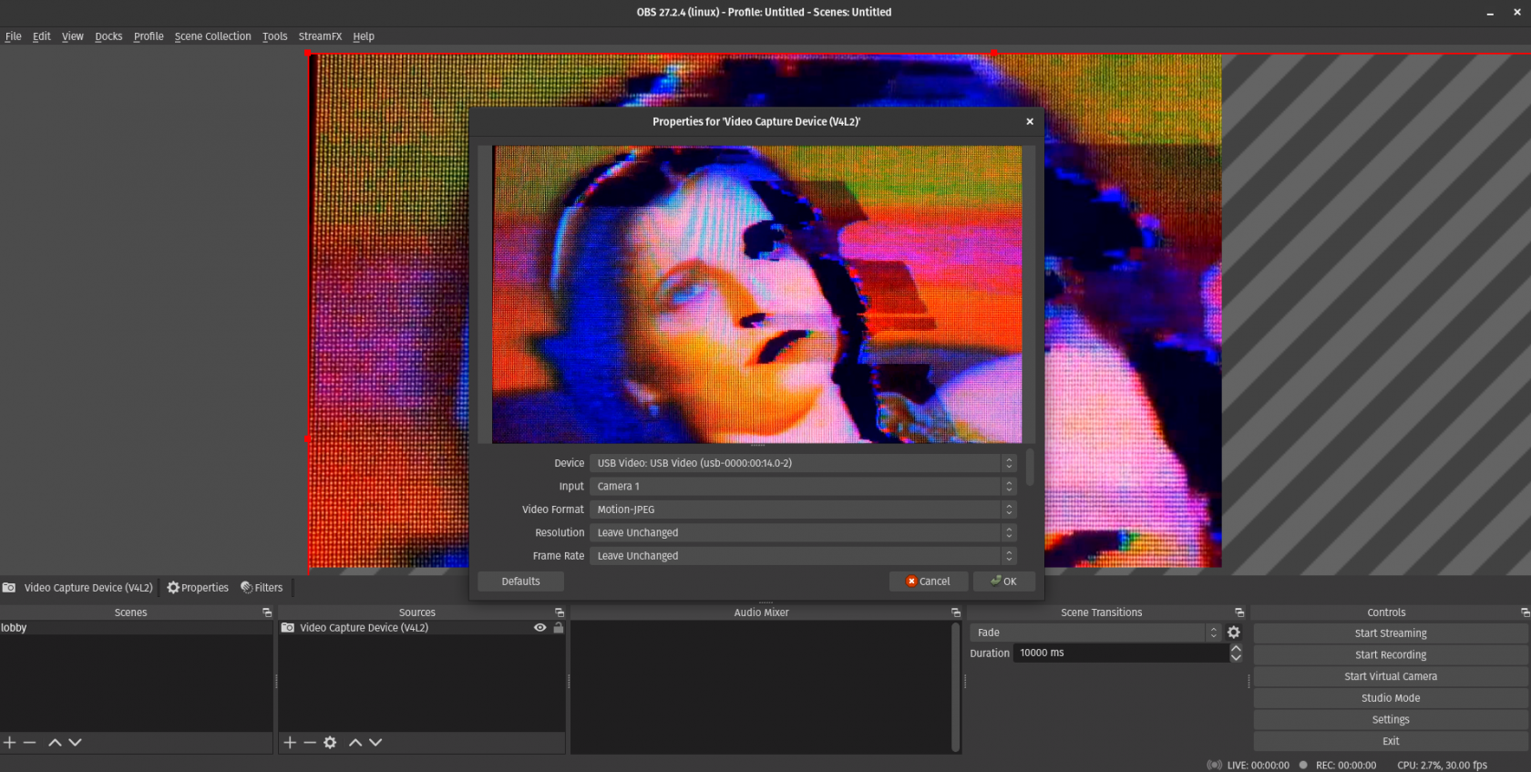Open the Edit menu
The width and height of the screenshot is (1531, 772).
point(42,36)
